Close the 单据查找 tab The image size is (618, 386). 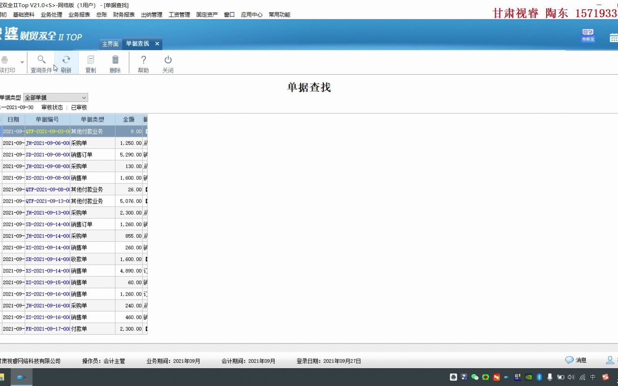(157, 44)
